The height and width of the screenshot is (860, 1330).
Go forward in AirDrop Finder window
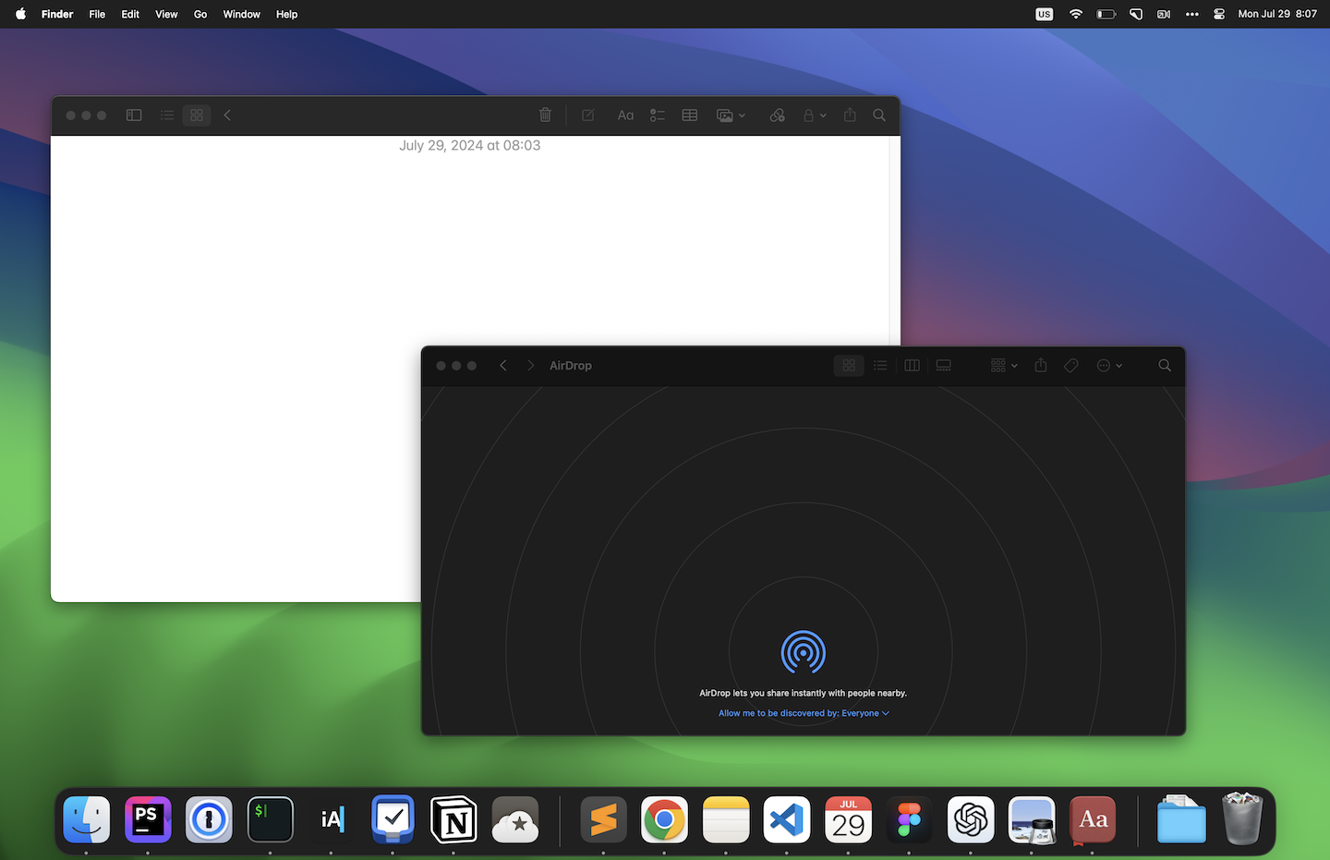[x=530, y=366]
